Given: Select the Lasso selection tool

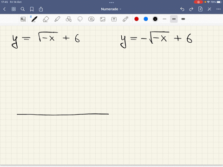Looking at the screenshot, I should [x=80, y=19].
